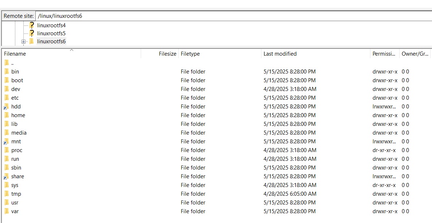Click the folder icon for the tmp folder
Screen dimensions: 432x223
tap(7, 194)
